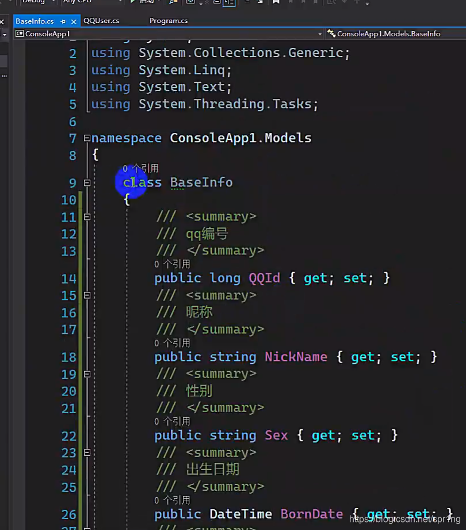The height and width of the screenshot is (530, 466).
Task: Collapse the summary comment on line 23
Action: (87, 452)
